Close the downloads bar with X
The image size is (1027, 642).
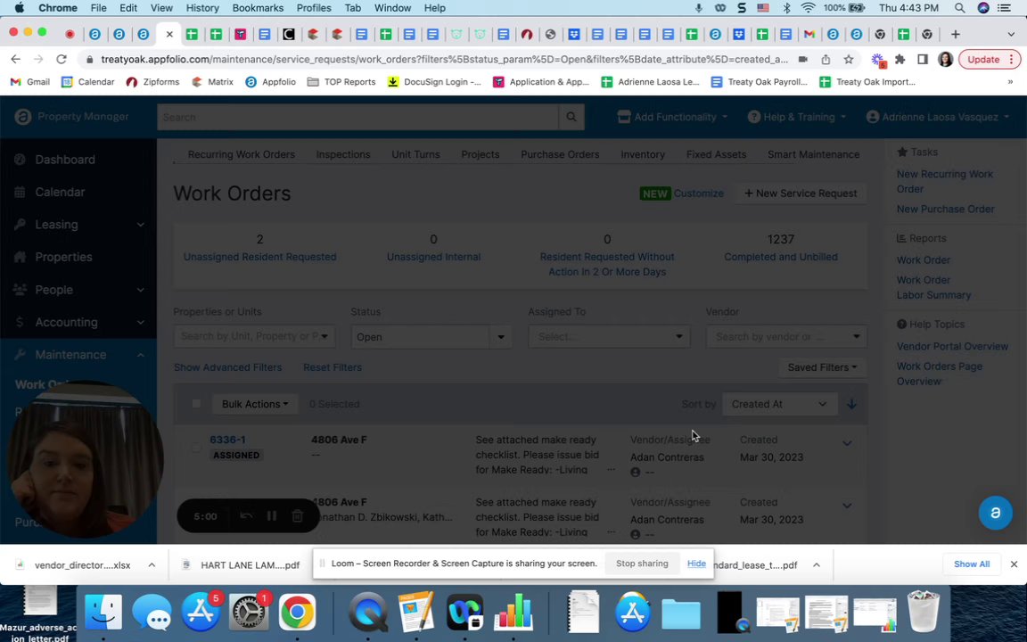tap(1014, 564)
